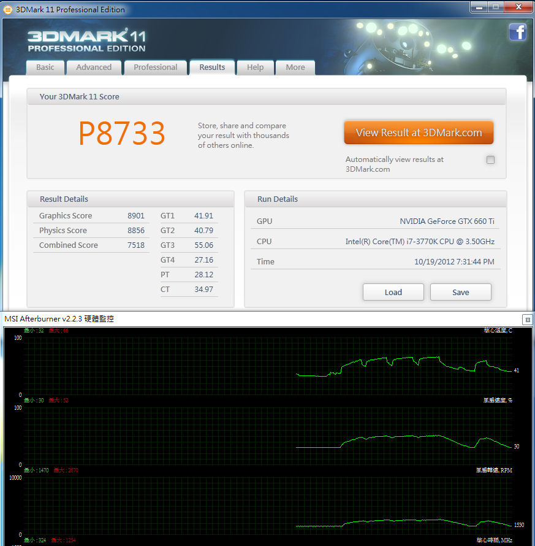The width and height of the screenshot is (535, 546).
Task: Click the MSI Afterburner v2.2.3 window title
Action: point(59,319)
